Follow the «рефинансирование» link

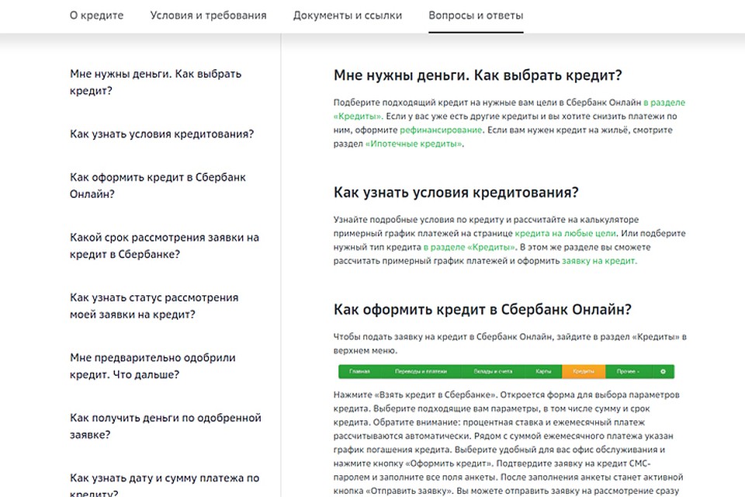click(x=441, y=130)
